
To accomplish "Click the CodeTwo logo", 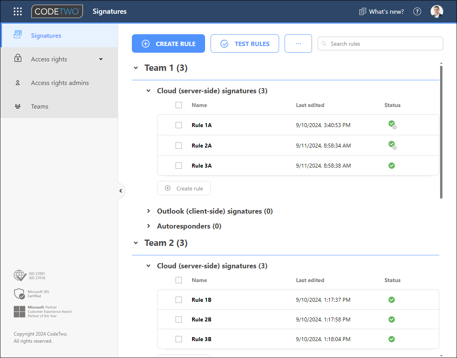I will pyautogui.click(x=57, y=11).
